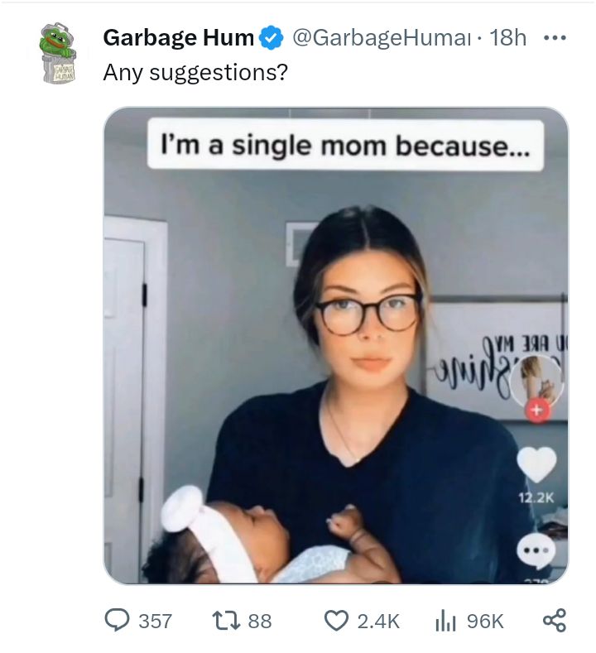Share the tweet using the share icon
This screenshot has height=653, width=596.
(553, 620)
